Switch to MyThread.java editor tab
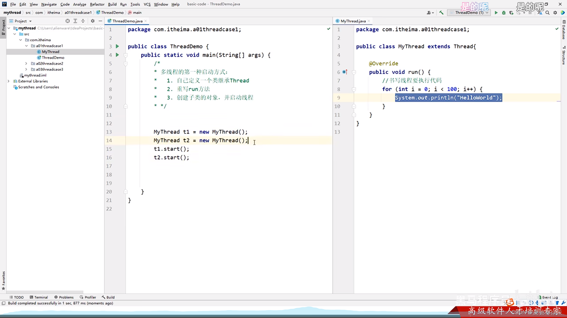The image size is (567, 318). point(353,21)
